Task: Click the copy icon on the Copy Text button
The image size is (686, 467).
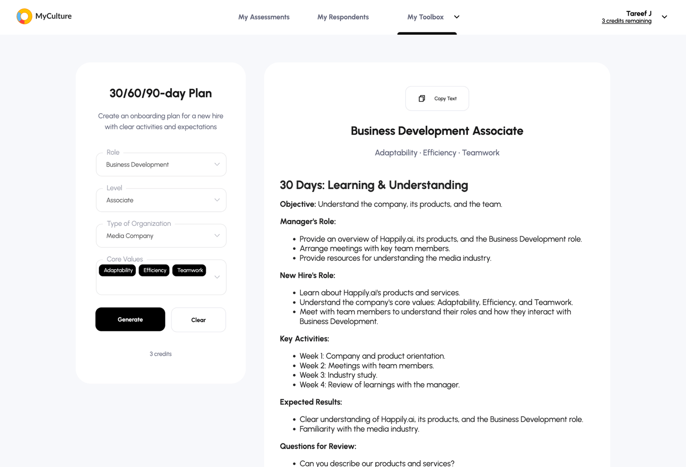Action: [421, 98]
